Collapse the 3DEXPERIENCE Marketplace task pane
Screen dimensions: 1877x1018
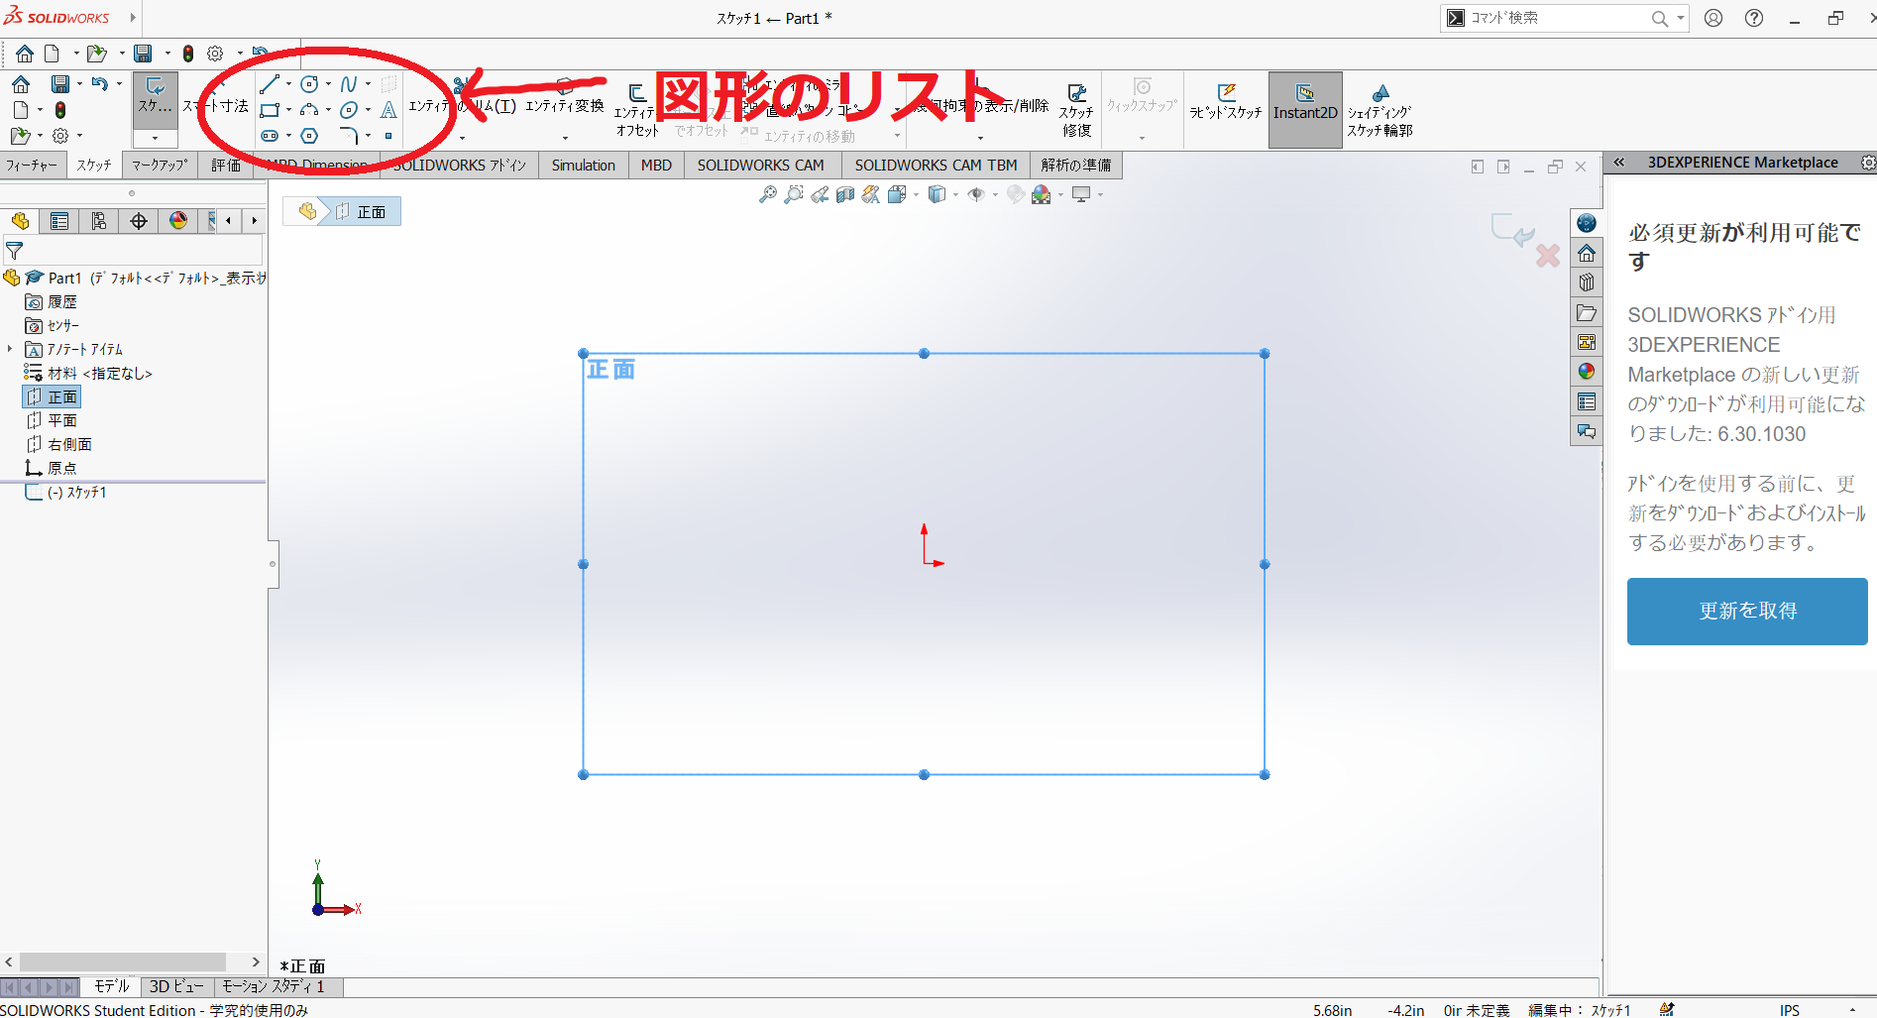tap(1619, 163)
